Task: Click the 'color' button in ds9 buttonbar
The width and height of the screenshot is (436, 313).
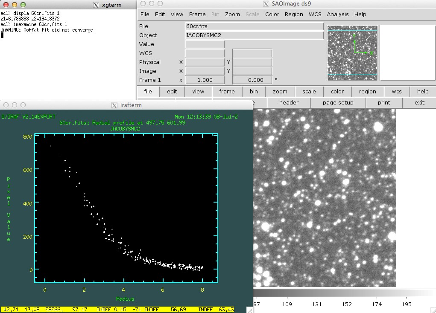Action: click(337, 91)
